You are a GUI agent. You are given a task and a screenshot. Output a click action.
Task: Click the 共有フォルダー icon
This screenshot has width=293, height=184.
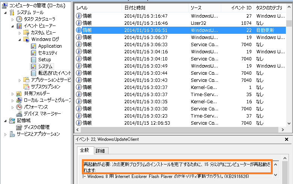pos(19,94)
